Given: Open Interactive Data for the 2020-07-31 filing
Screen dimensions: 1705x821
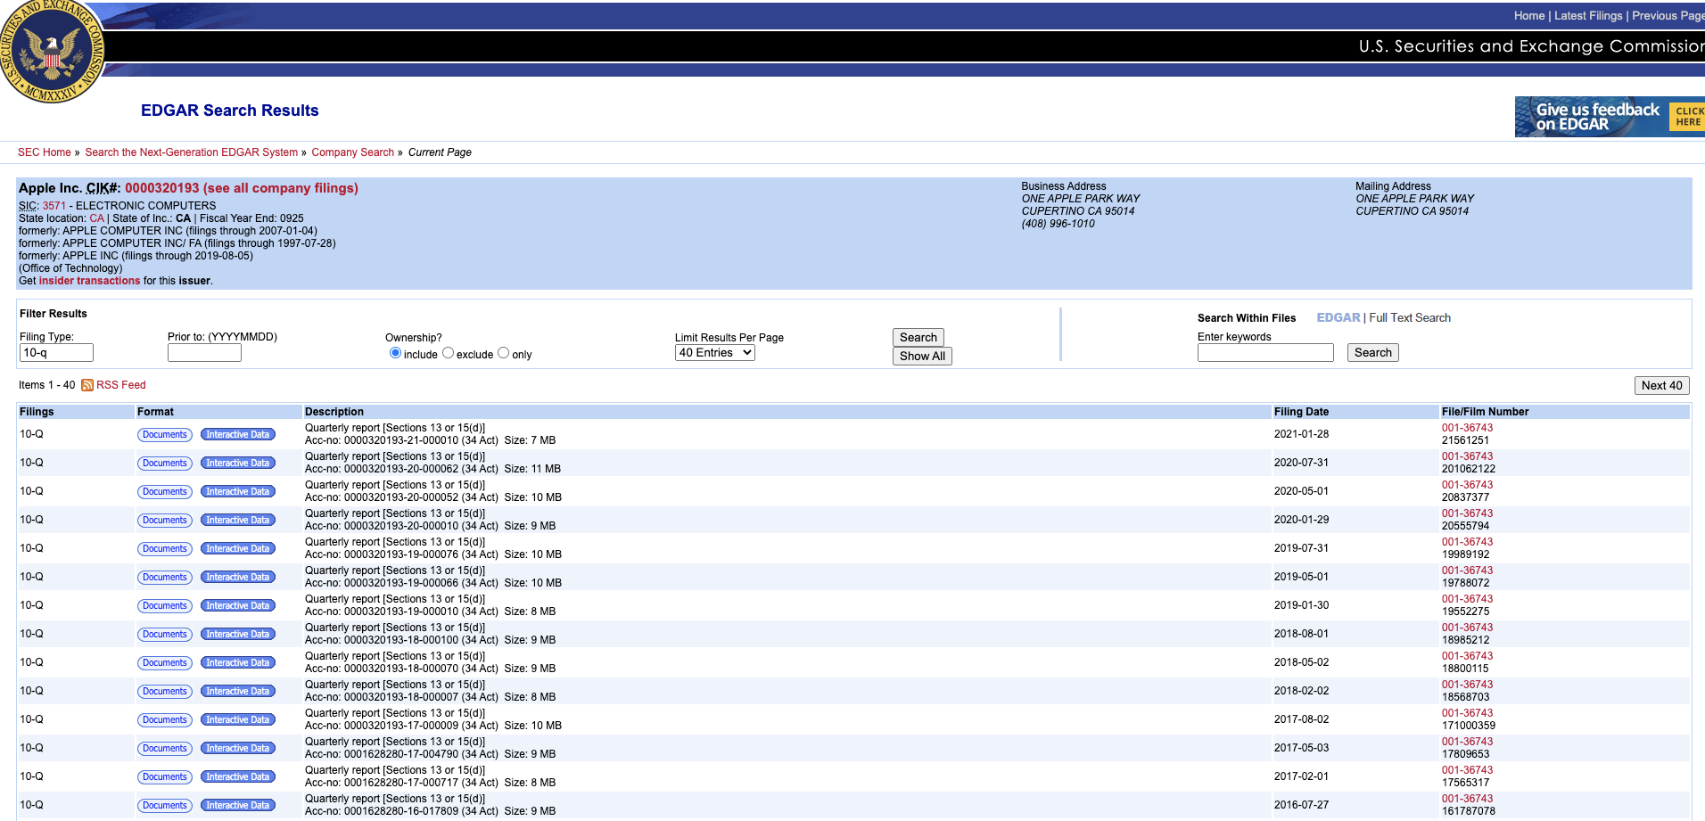Looking at the screenshot, I should [238, 464].
